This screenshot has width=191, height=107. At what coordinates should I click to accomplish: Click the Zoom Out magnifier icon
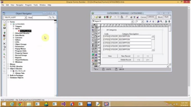click(x=161, y=22)
